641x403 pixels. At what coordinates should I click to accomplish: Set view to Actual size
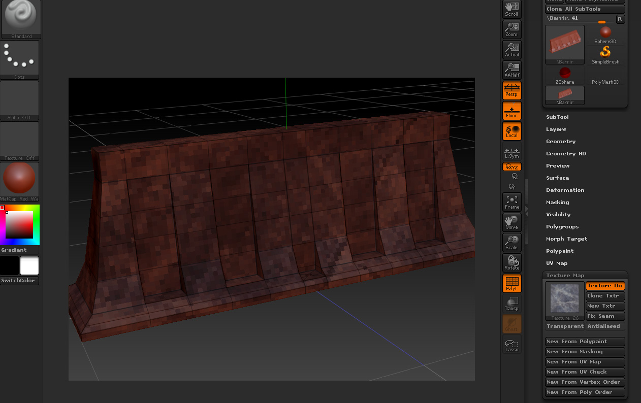(x=511, y=50)
